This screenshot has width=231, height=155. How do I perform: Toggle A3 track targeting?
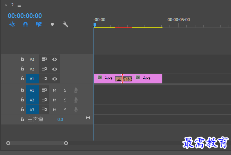(x=32, y=110)
